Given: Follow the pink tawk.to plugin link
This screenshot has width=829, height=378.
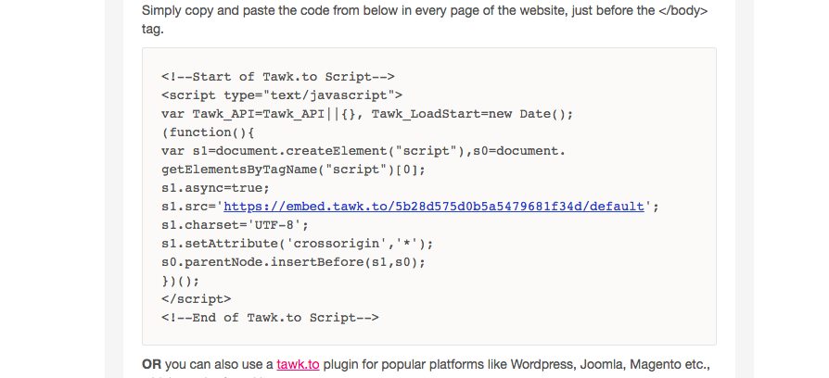Looking at the screenshot, I should (298, 364).
